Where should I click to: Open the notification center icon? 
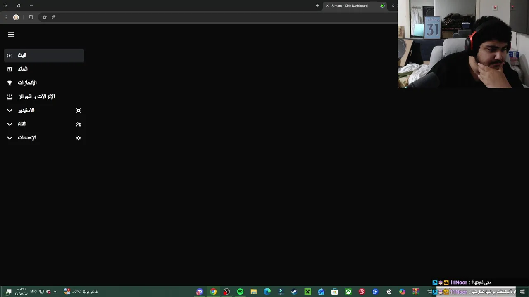9,292
